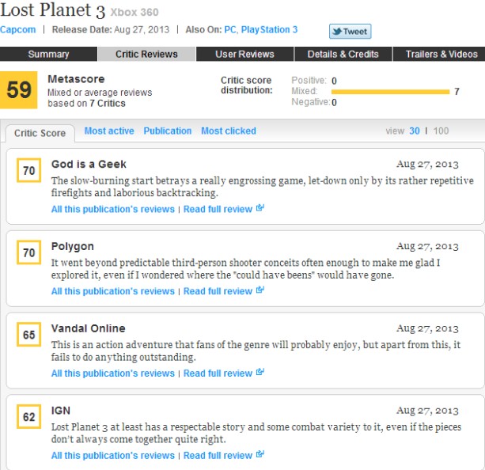View all God is a Geek reviews
The image size is (485, 470).
(x=113, y=210)
